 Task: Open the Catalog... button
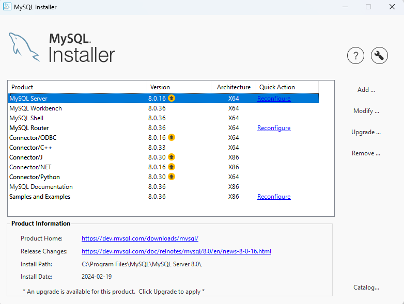366,287
